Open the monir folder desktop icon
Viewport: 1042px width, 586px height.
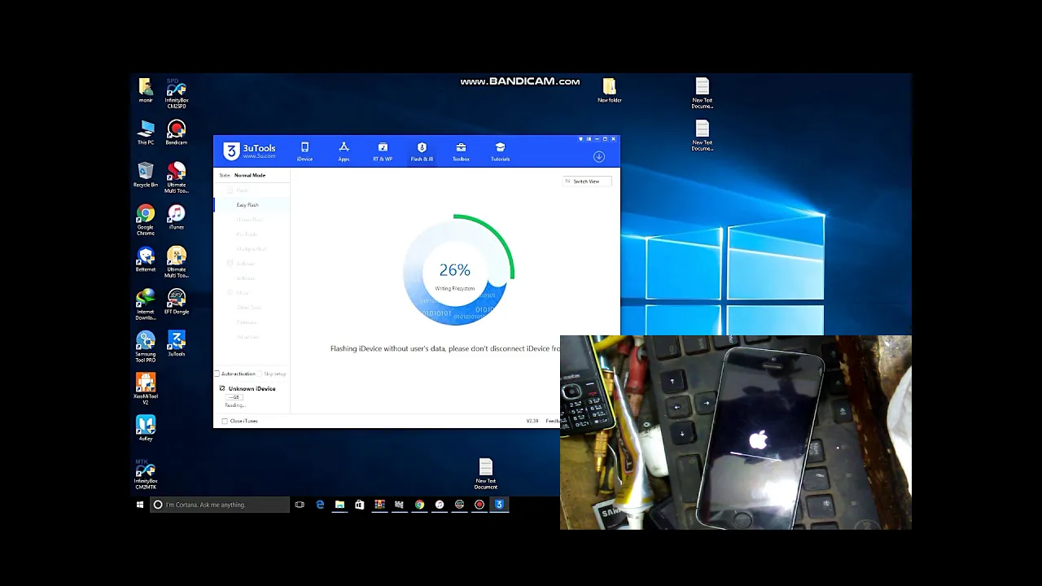[x=146, y=90]
